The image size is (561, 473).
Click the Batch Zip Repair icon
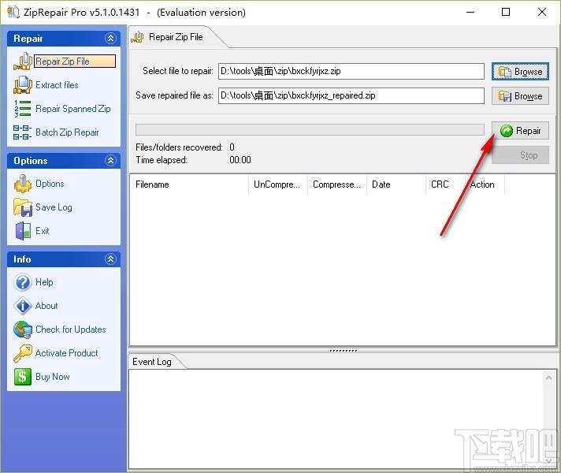(x=23, y=132)
